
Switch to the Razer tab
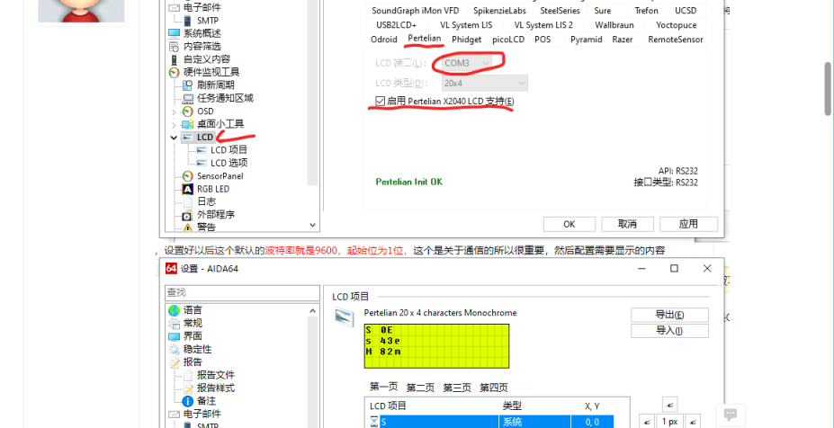[x=623, y=40]
